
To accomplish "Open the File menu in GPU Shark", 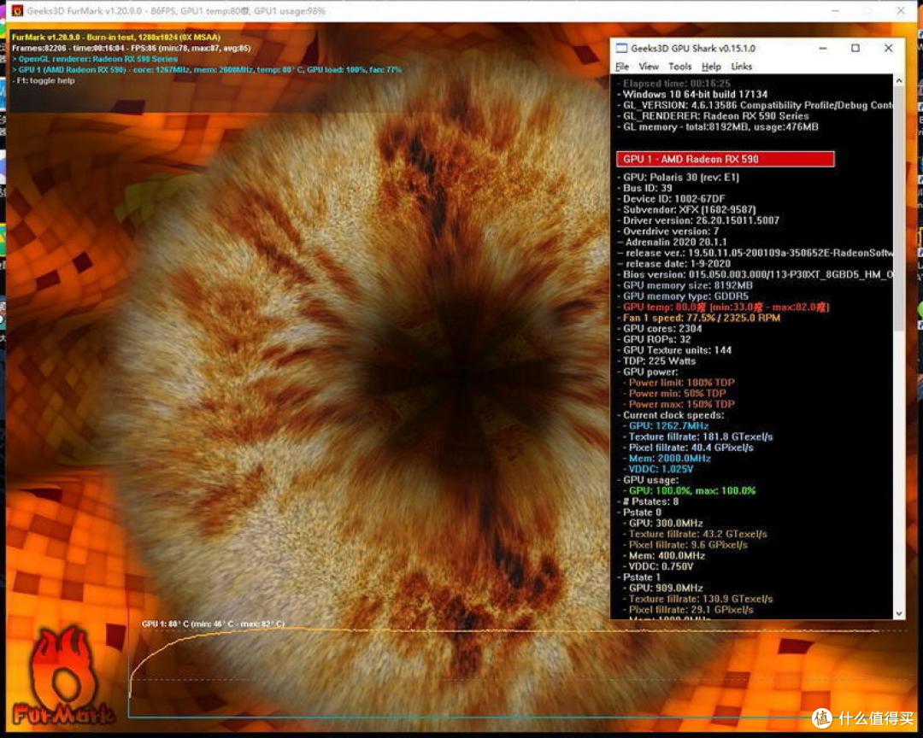I will (621, 67).
